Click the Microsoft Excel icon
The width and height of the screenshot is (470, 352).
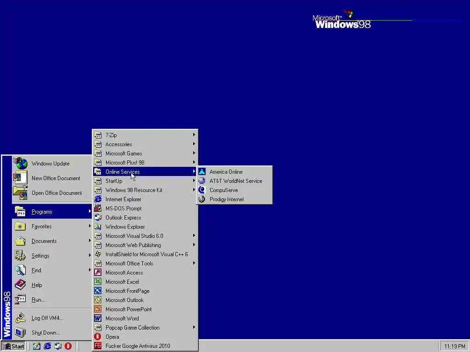coord(98,282)
